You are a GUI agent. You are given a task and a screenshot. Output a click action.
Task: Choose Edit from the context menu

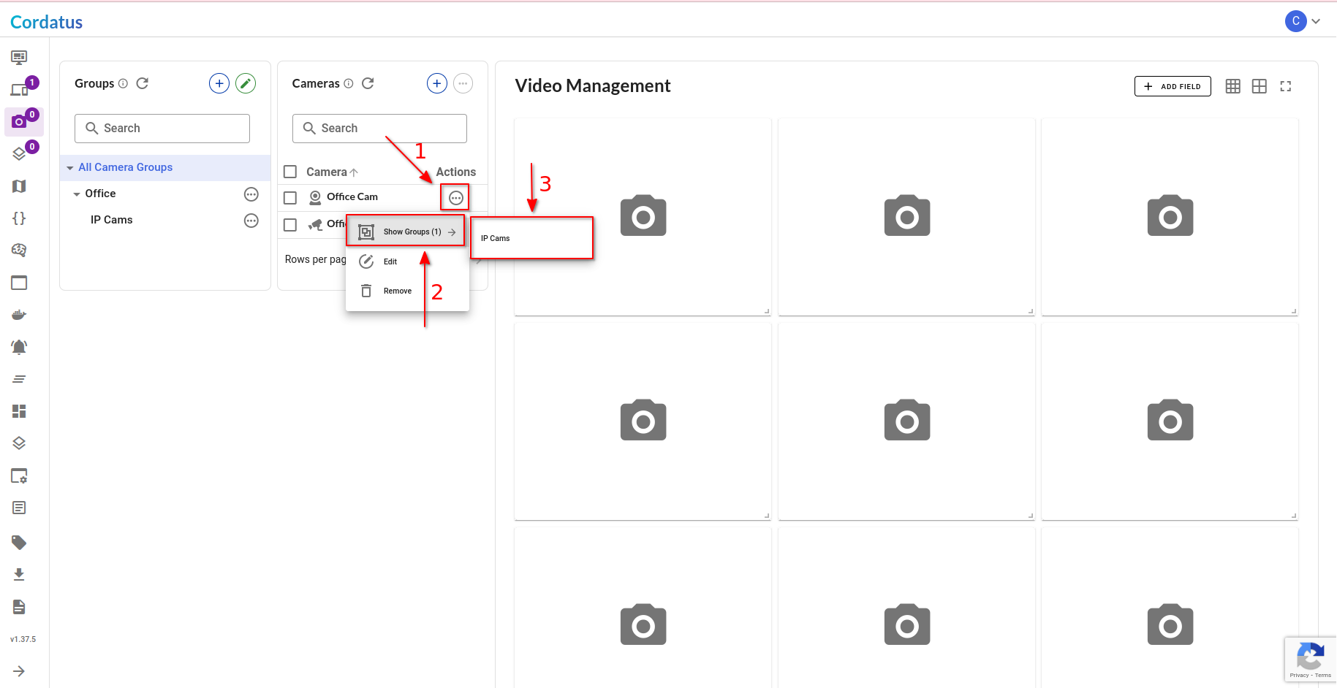point(390,261)
